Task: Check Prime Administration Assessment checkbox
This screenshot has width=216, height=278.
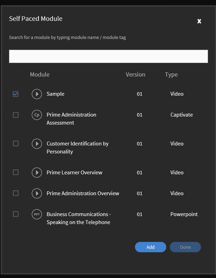Action: 16,115
